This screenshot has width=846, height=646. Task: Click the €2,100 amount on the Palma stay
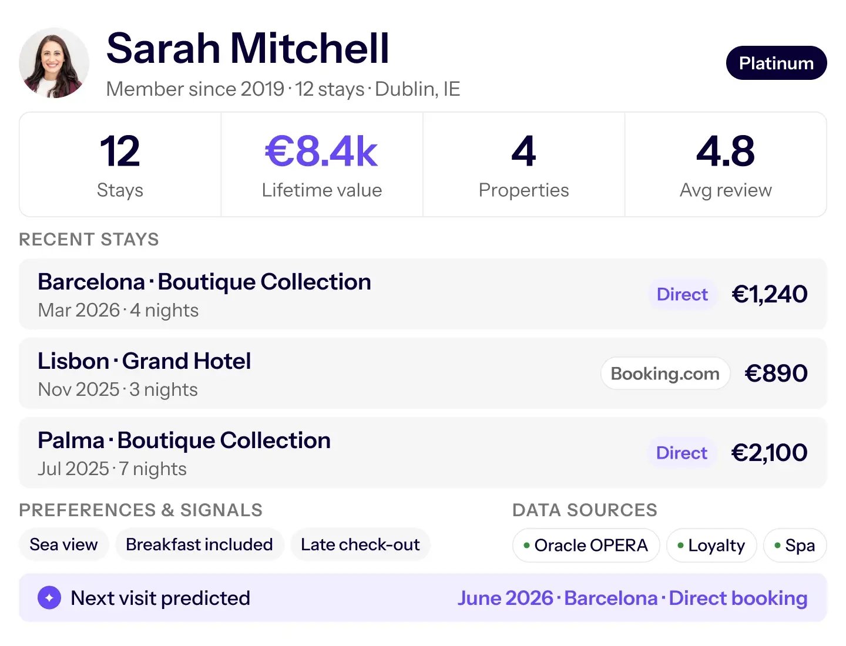click(769, 453)
